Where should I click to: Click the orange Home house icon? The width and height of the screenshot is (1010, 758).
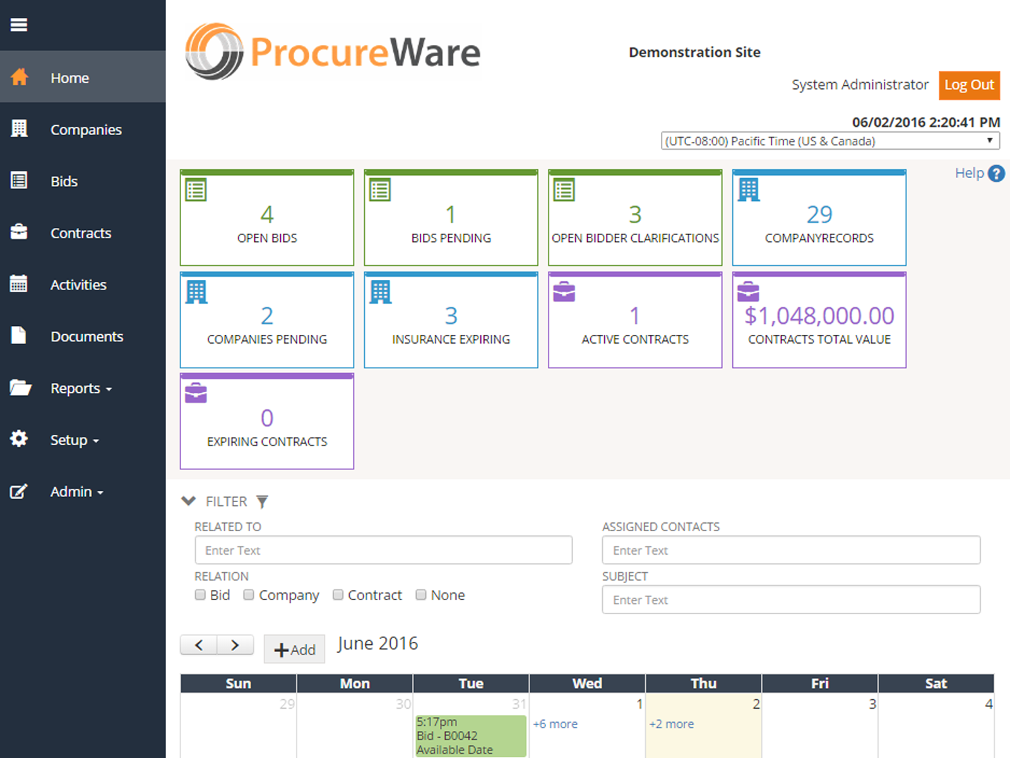tap(20, 77)
